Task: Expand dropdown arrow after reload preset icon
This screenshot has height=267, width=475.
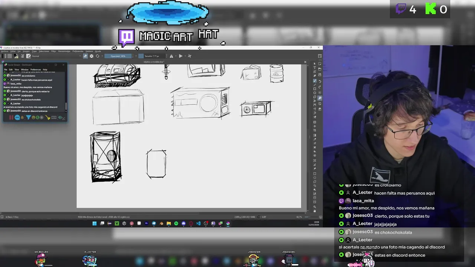Action: coord(102,56)
